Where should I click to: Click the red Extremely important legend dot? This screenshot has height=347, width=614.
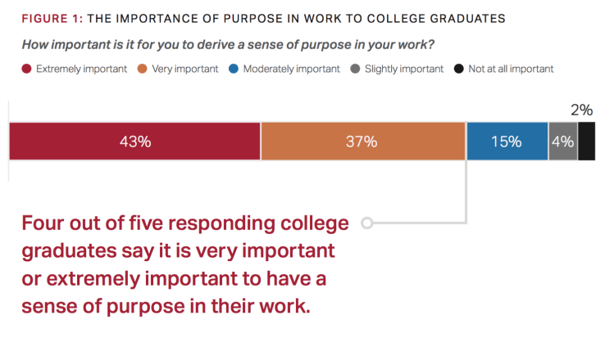[26, 70]
